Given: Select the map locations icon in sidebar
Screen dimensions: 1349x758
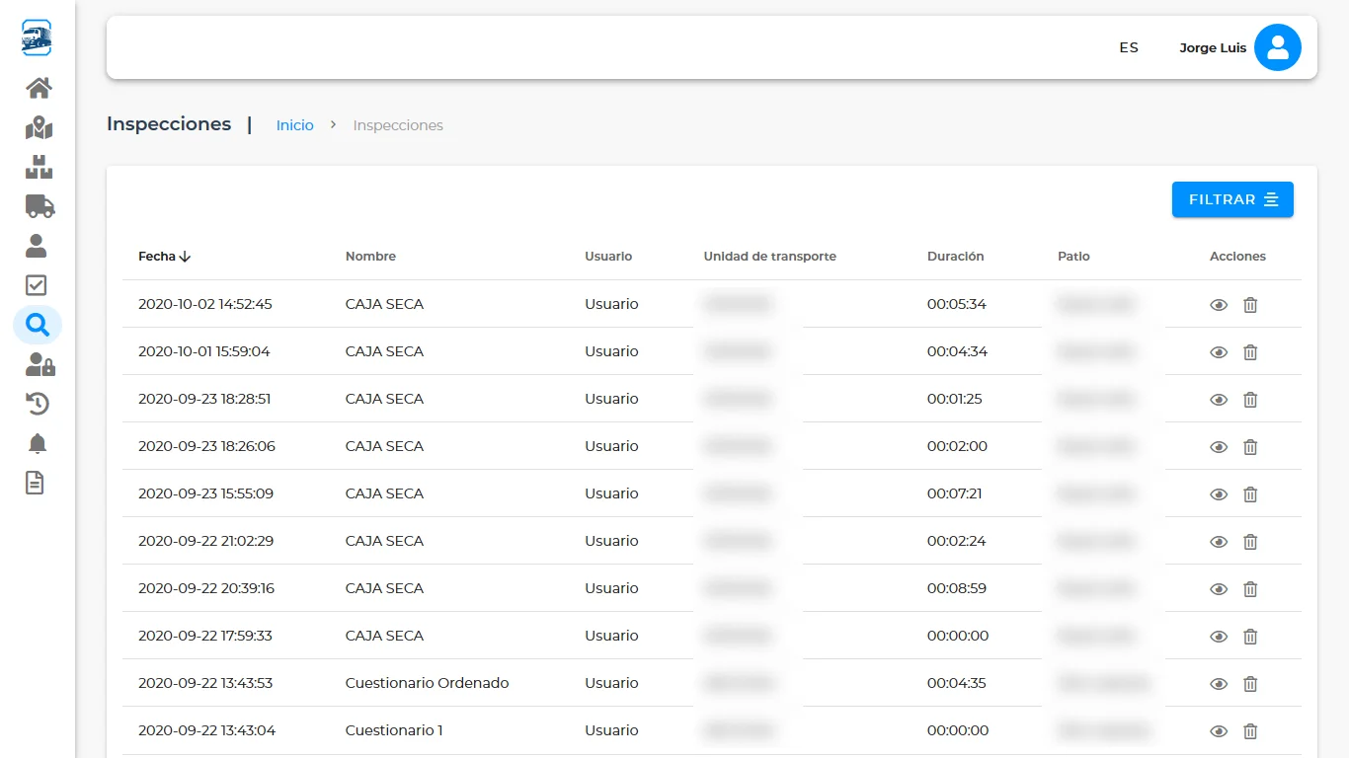Looking at the screenshot, I should click(38, 127).
